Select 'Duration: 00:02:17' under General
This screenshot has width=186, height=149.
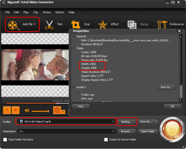point(92,44)
